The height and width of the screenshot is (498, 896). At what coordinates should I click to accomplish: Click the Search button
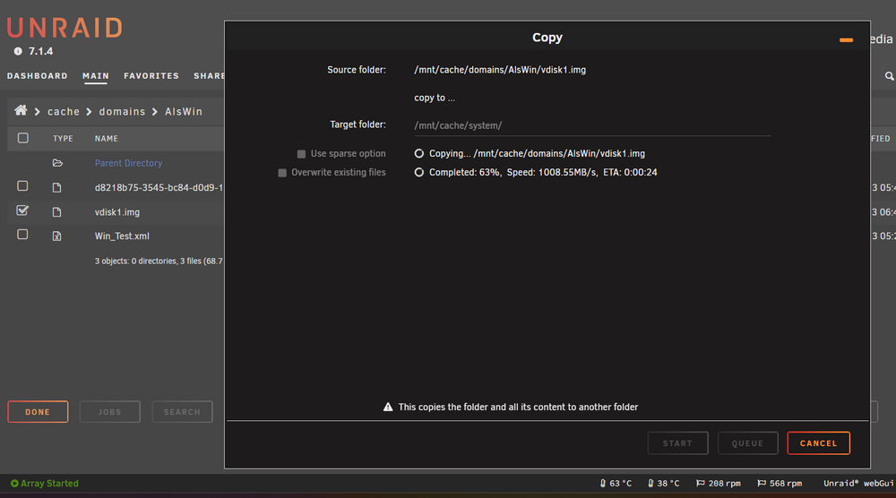coord(182,412)
